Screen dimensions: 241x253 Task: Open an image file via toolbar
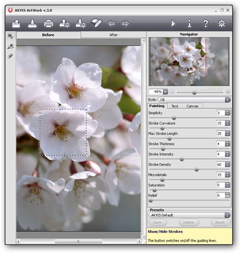tap(16, 24)
